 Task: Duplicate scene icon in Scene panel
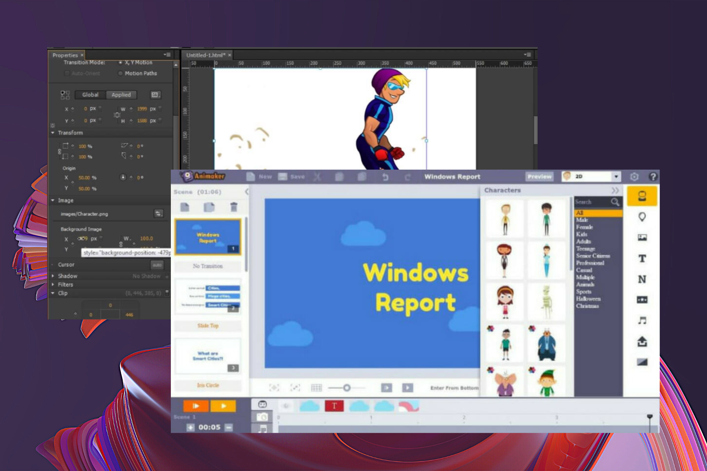209,207
